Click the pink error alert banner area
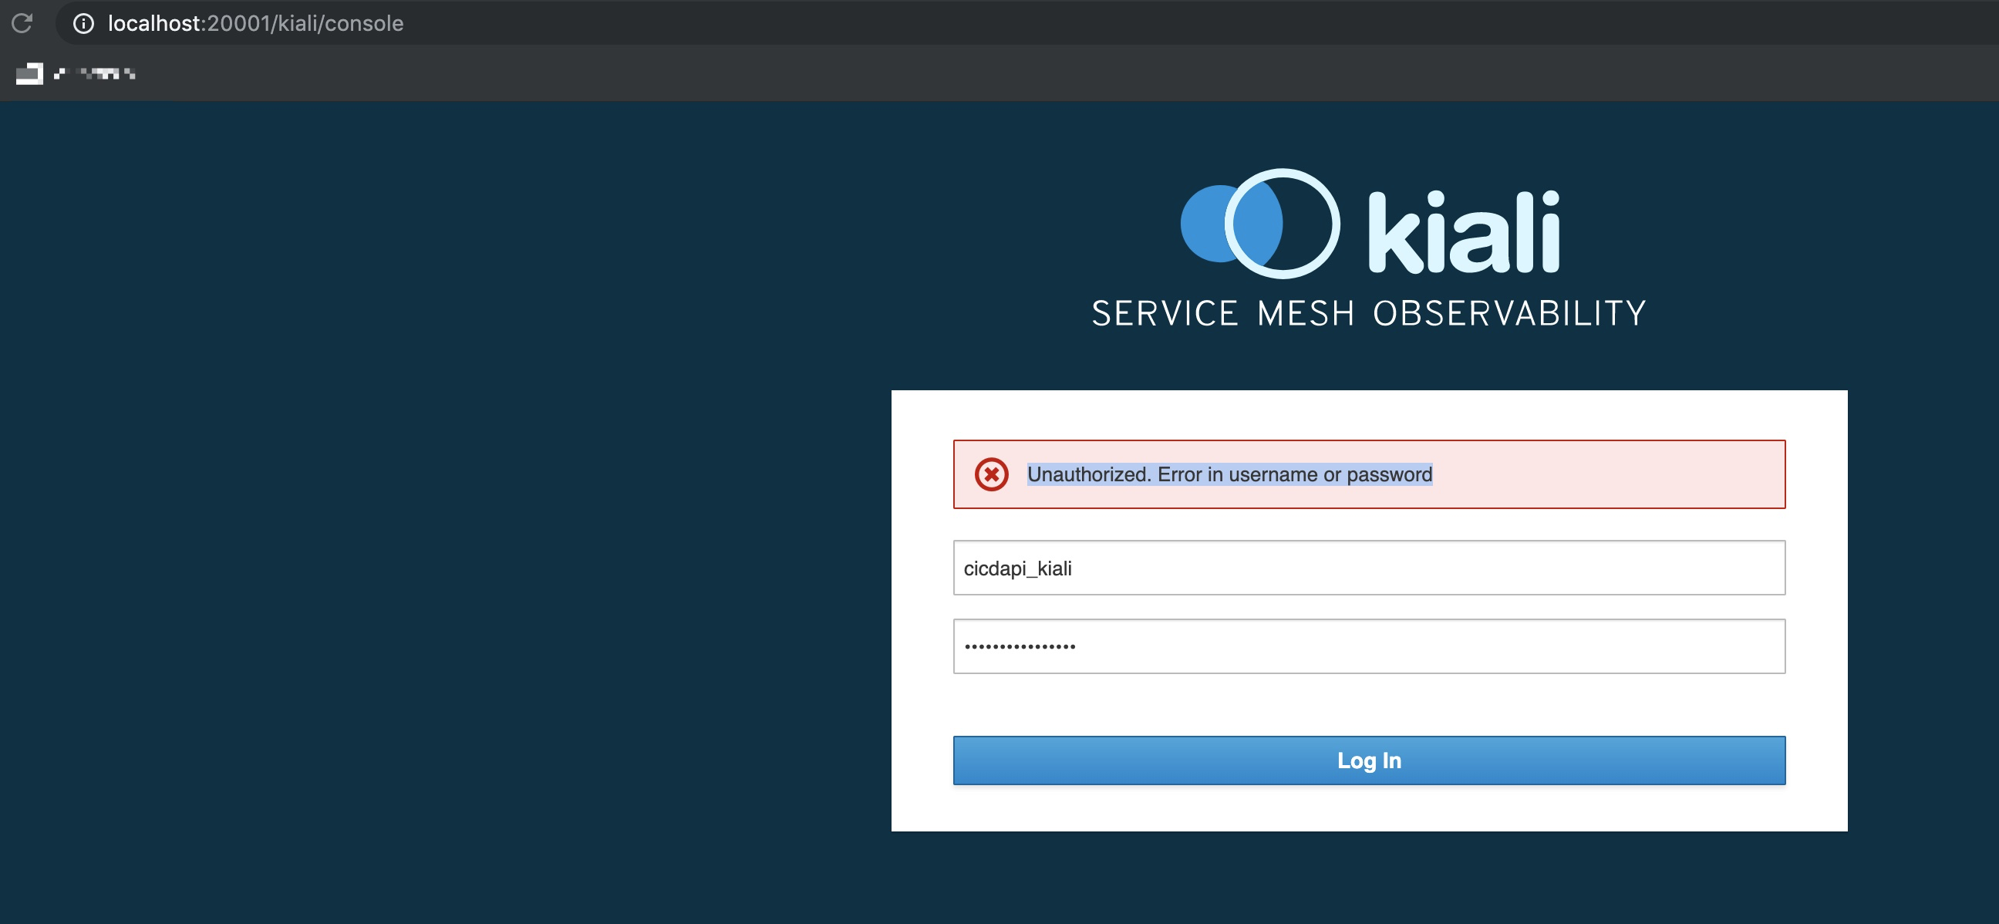 [x=1606, y=474]
